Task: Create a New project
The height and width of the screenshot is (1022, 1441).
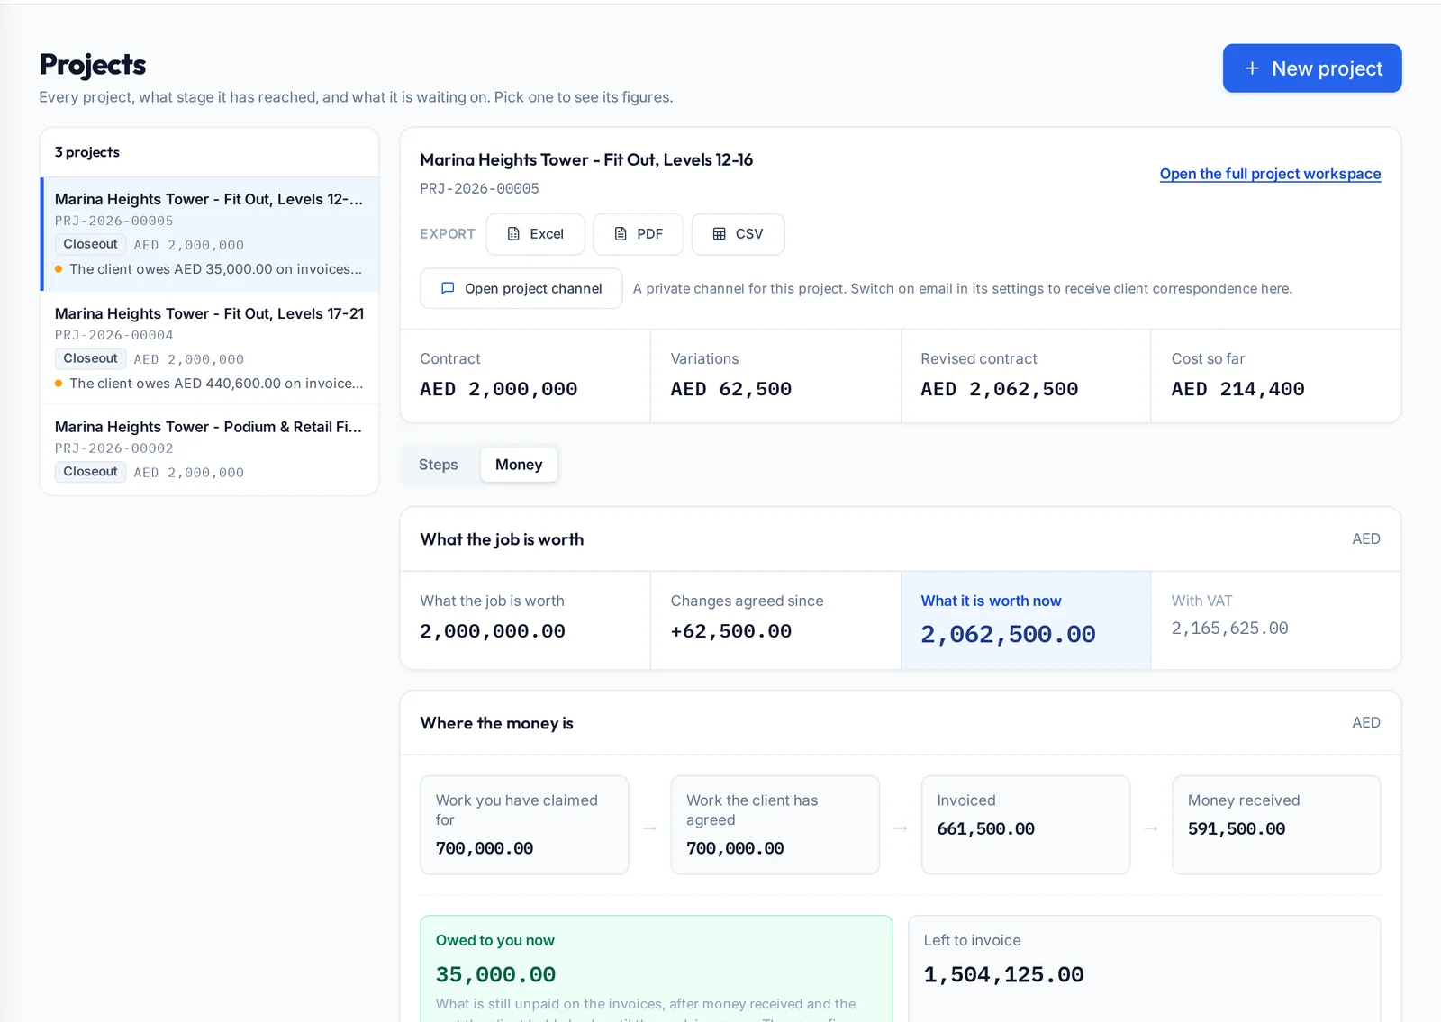Action: [x=1312, y=68]
